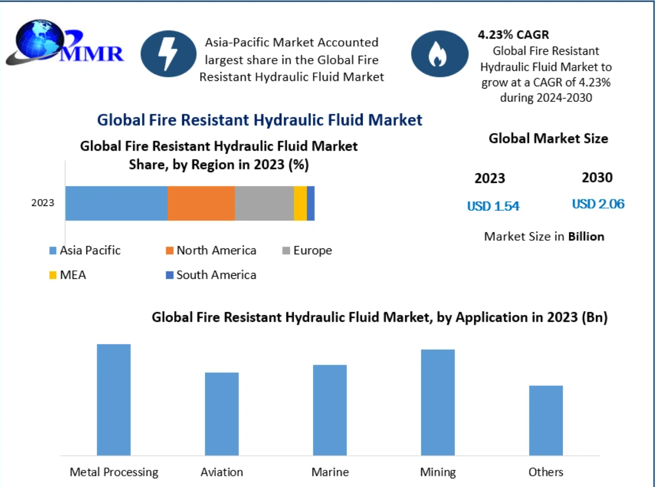This screenshot has width=656, height=487.
Task: Click the Asia Pacific segment of stacked bar
Action: [x=116, y=203]
